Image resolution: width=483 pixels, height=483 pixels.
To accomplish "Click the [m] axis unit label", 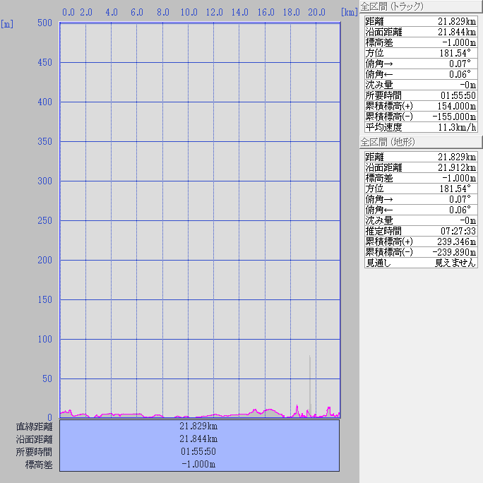I will (x=7, y=24).
